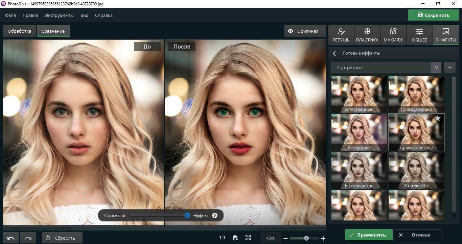This screenshot has height=244, width=462.
Task: Click the zoom in plus icon
Action: 323,238
